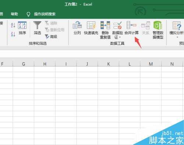Expand the 数据验证 dropdown arrow
Viewport: 184px width, 145px height.
tap(120, 37)
